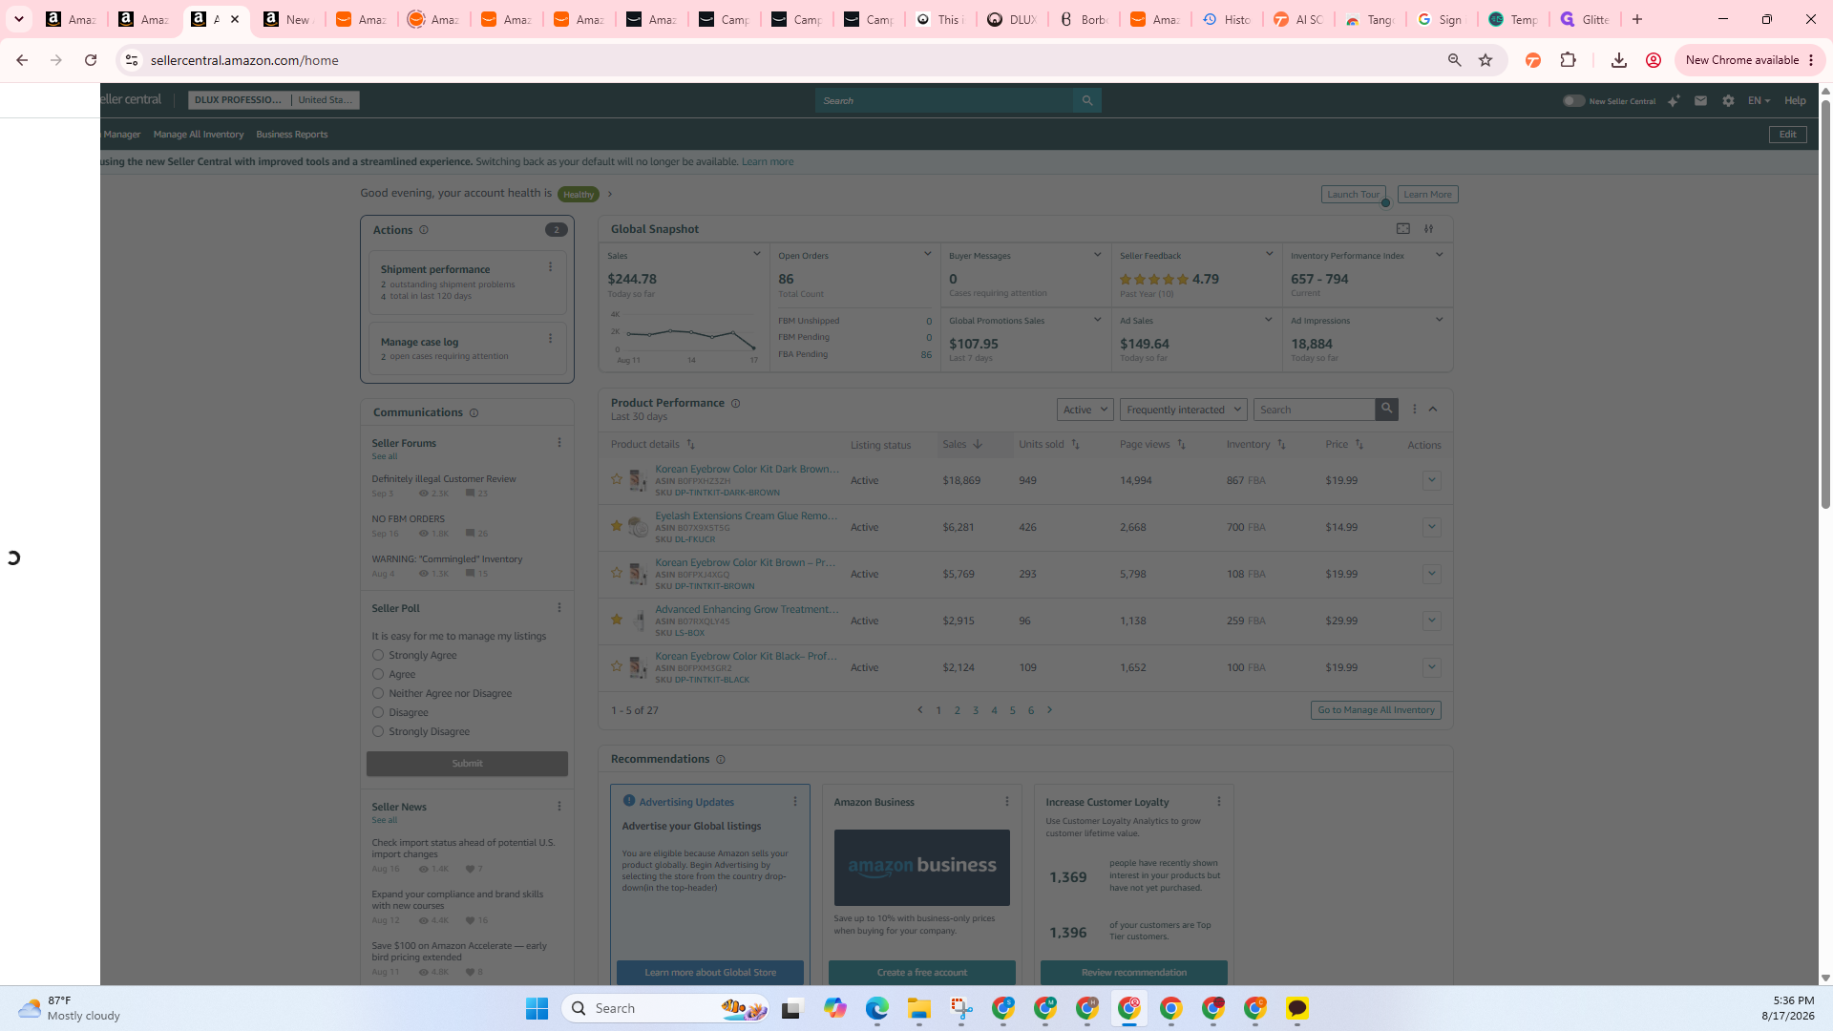Open the Help menu in header

pos(1795,100)
